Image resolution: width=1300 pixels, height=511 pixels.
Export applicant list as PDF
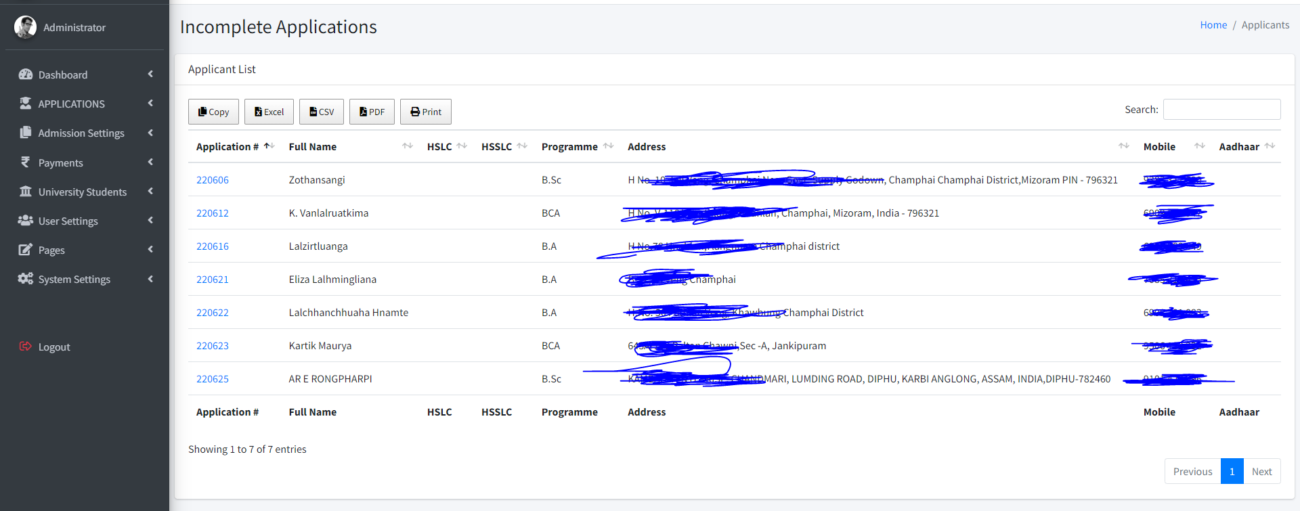372,112
